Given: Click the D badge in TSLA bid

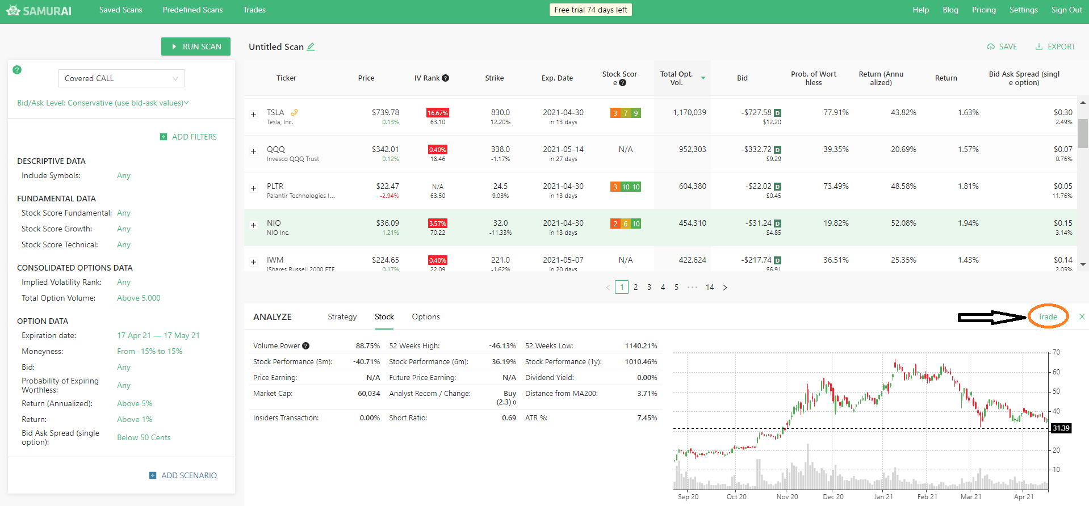Looking at the screenshot, I should [778, 113].
